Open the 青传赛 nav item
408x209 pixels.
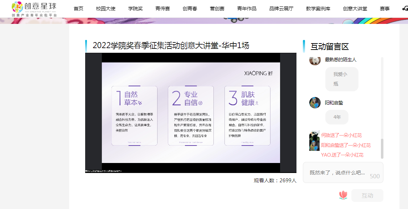pyautogui.click(x=162, y=9)
